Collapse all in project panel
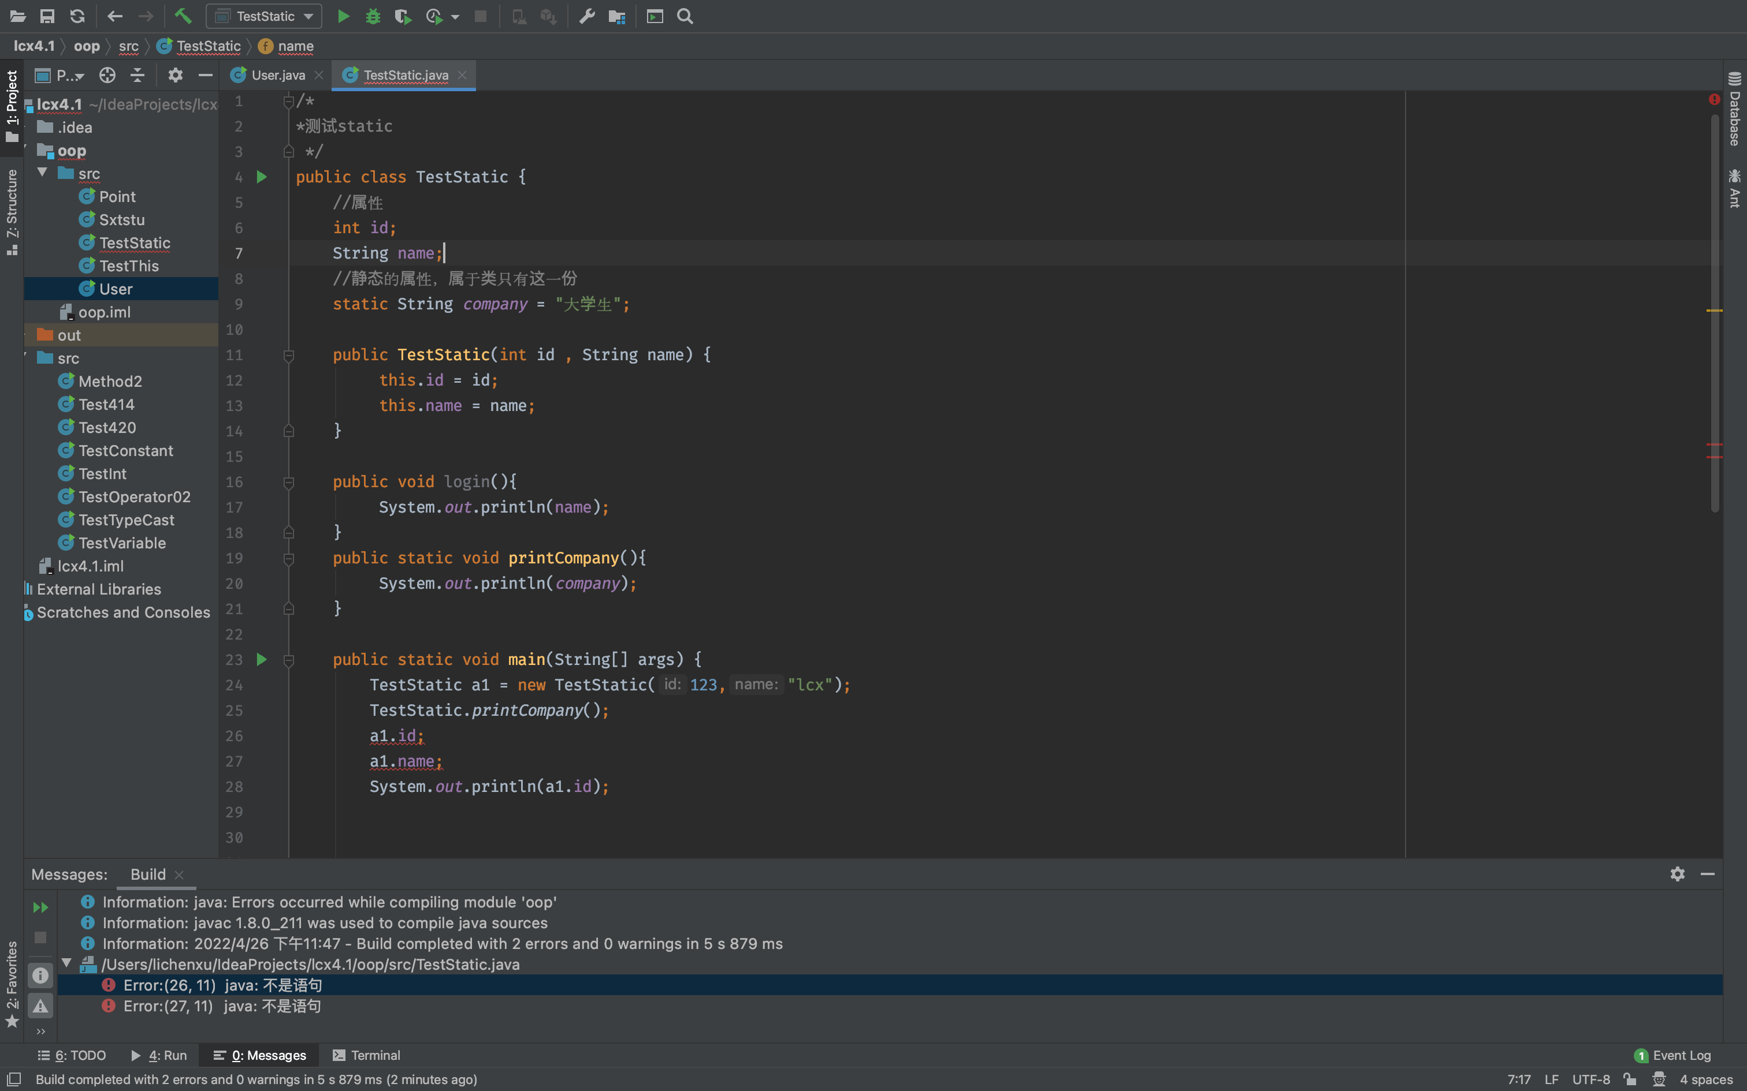The height and width of the screenshot is (1091, 1747). tap(137, 75)
